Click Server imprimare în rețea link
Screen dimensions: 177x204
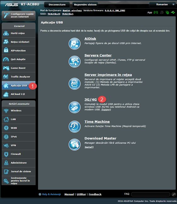pos(108,75)
